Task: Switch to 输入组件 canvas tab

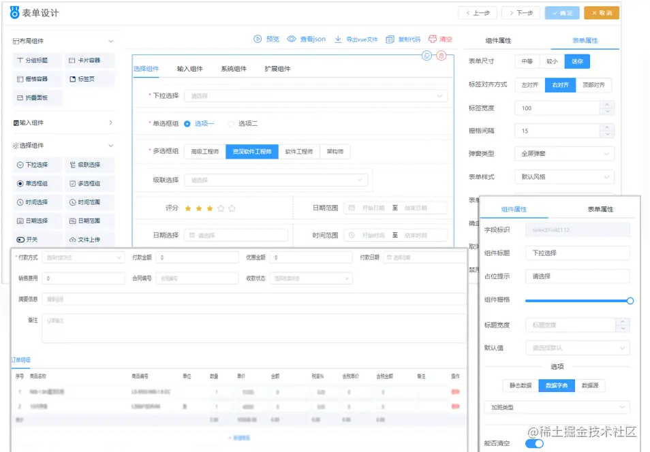Action: tap(190, 69)
